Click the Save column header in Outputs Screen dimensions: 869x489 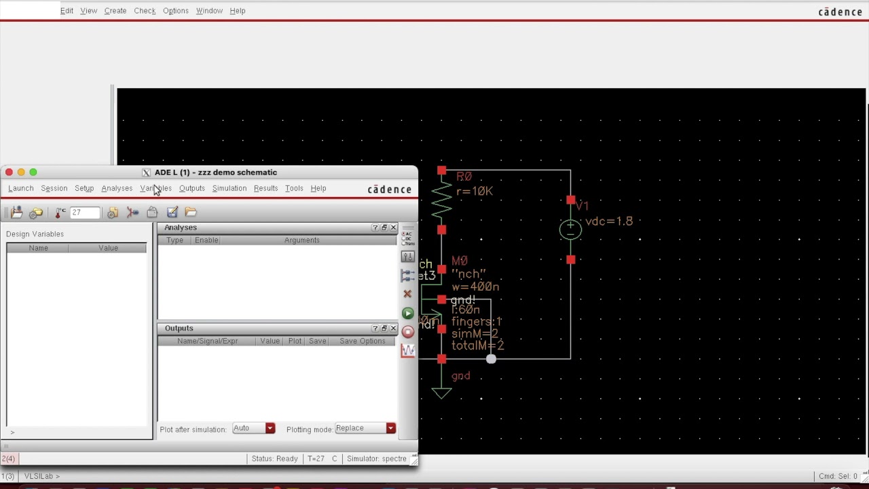pos(317,341)
